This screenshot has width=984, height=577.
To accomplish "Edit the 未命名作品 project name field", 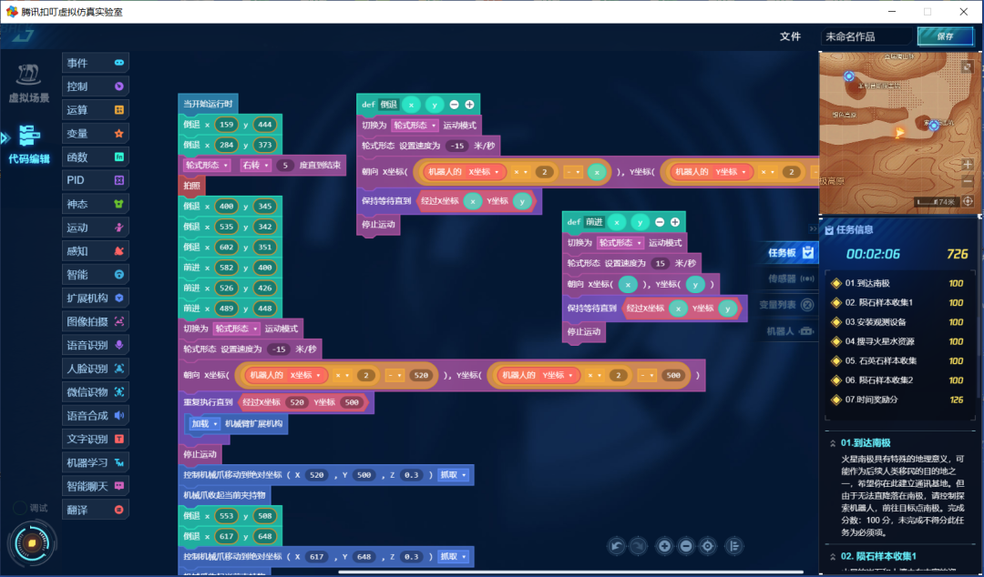I will [866, 36].
